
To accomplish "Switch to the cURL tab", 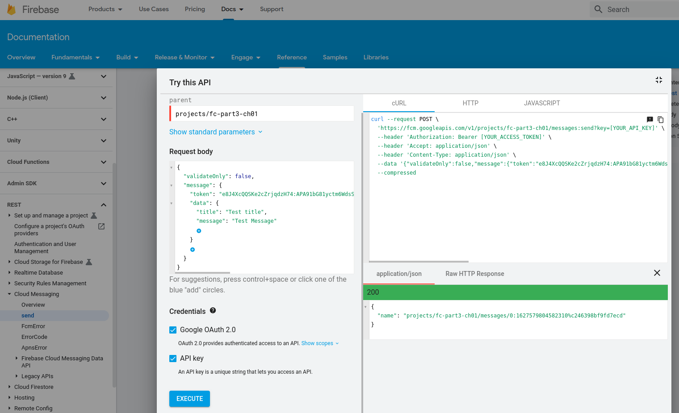I will tap(399, 103).
